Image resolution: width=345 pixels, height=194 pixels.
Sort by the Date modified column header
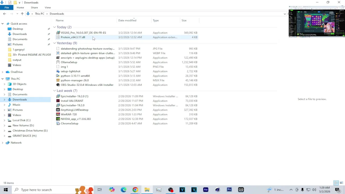point(127,20)
